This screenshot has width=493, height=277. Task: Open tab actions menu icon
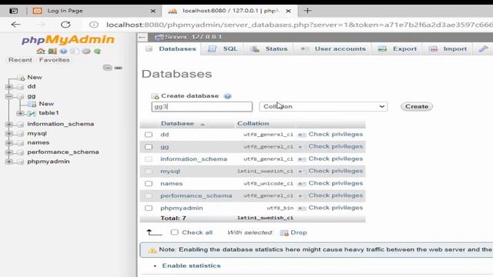click(x=14, y=11)
